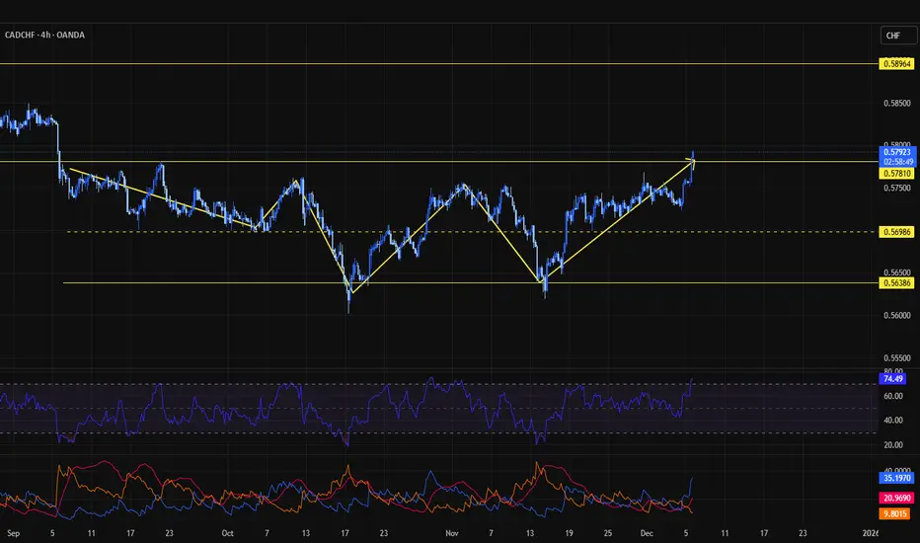Click the orange 9.8015 indicator label
The height and width of the screenshot is (543, 920).
pyautogui.click(x=896, y=512)
